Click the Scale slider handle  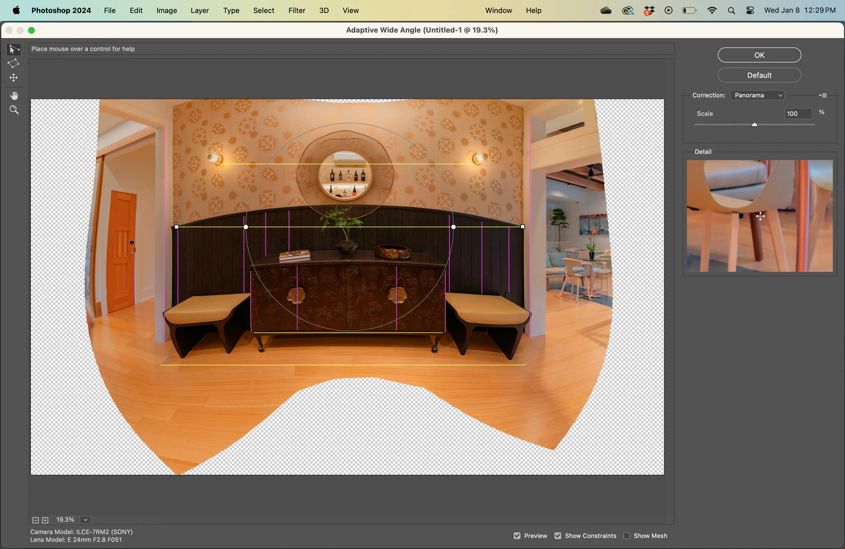point(755,125)
